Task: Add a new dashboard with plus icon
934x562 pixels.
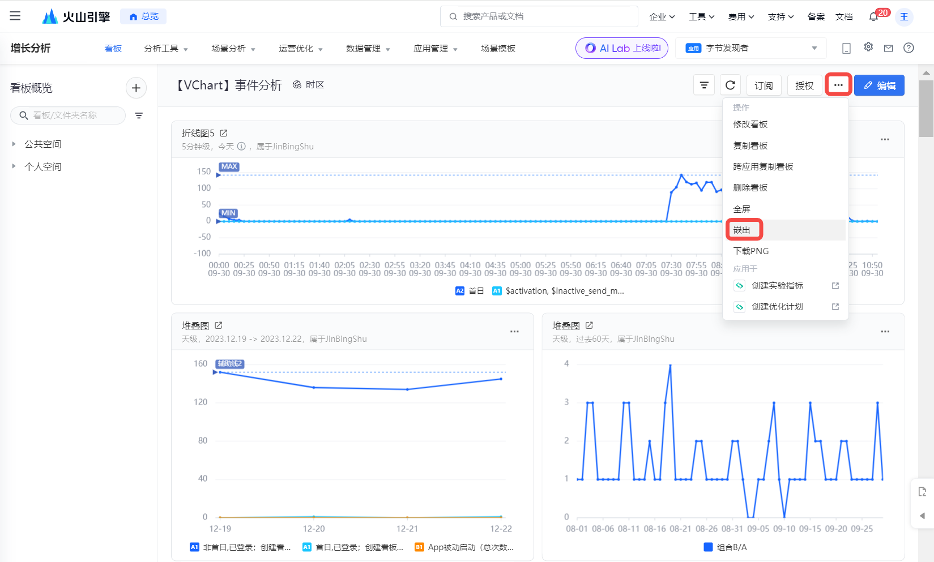Action: (136, 88)
